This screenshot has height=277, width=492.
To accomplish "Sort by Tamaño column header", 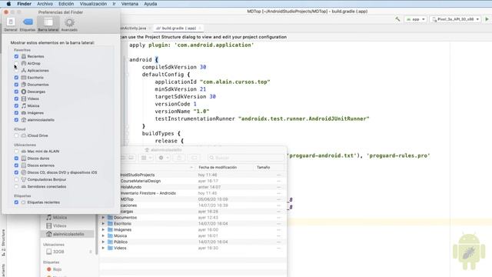I will point(263,168).
